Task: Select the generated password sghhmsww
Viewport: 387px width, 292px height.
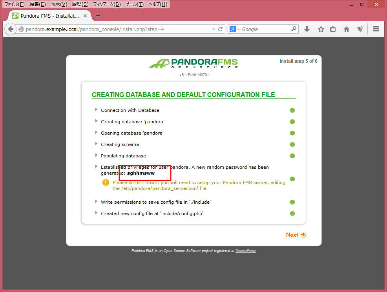Action: (x=141, y=173)
